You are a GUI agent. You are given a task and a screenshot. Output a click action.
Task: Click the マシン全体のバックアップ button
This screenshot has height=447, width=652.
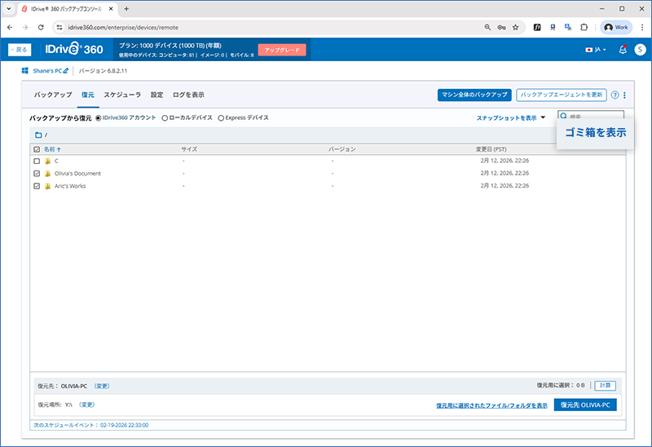coord(474,95)
